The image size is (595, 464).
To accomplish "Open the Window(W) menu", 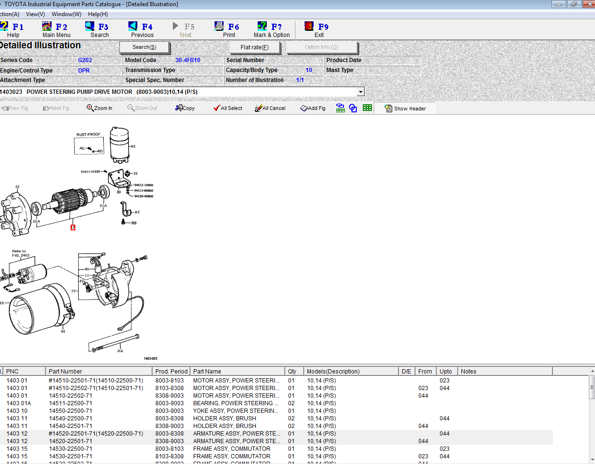I will tap(66, 14).
